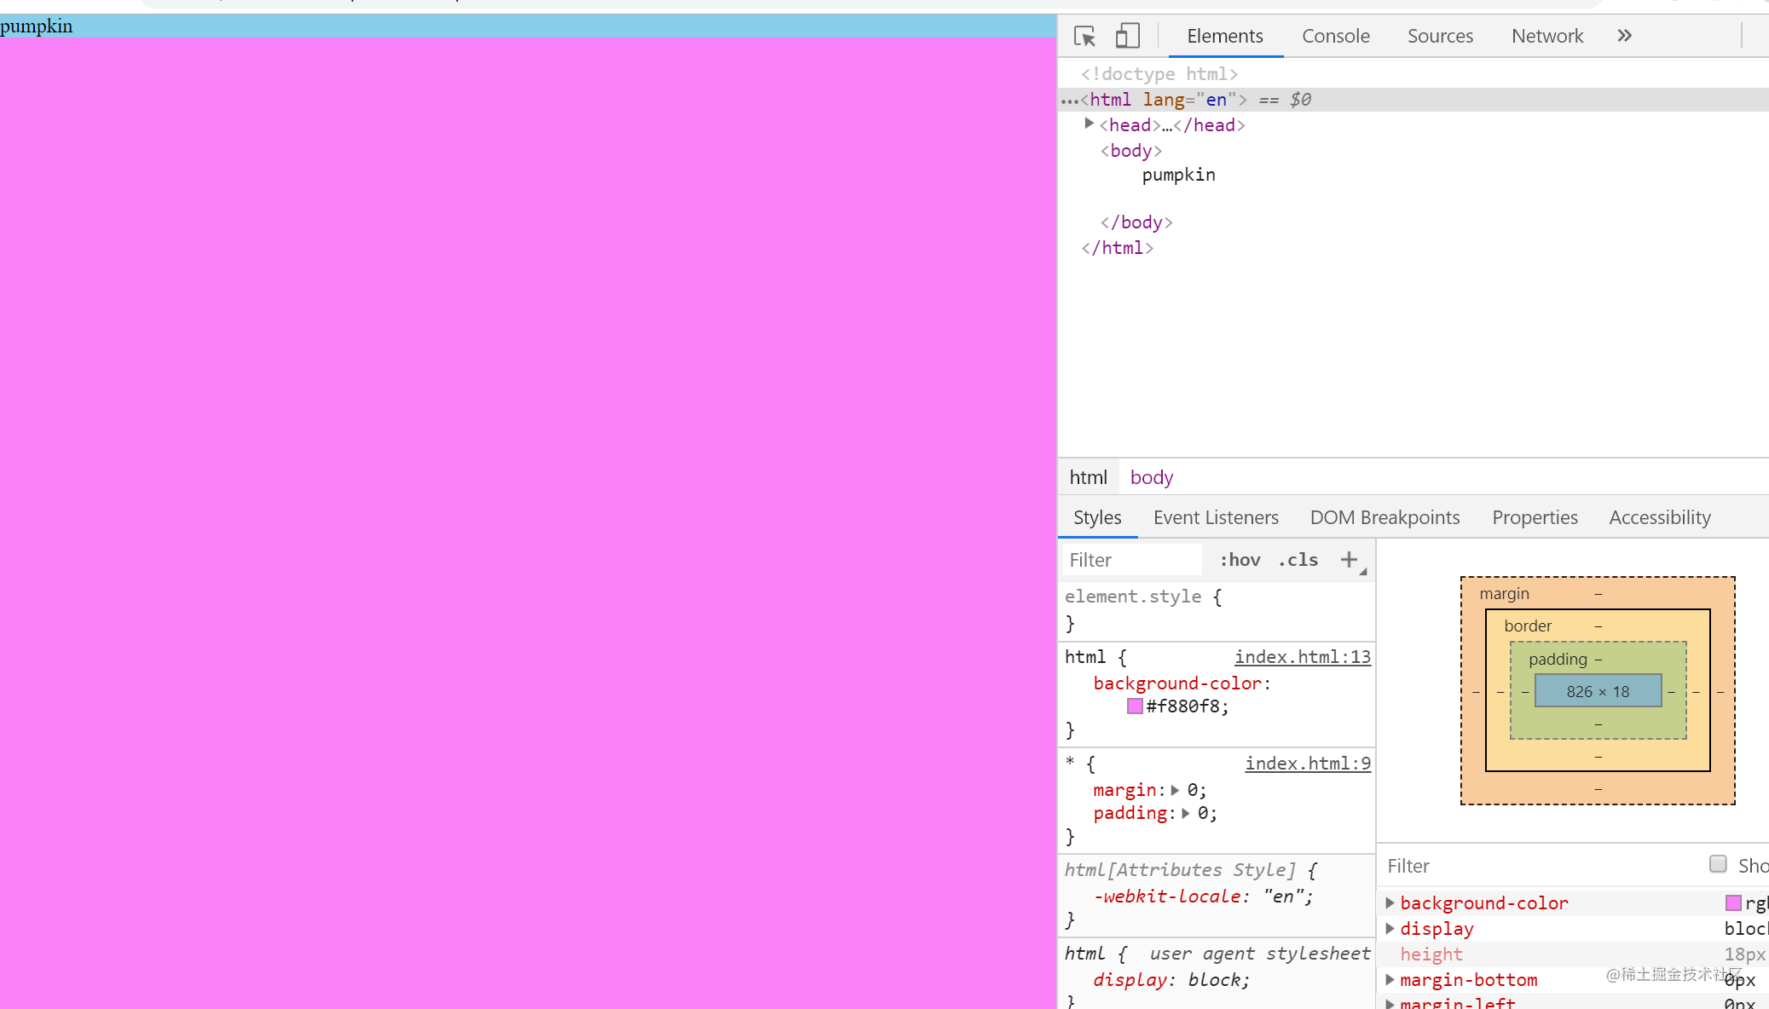Open the Sources tab

[x=1440, y=36]
